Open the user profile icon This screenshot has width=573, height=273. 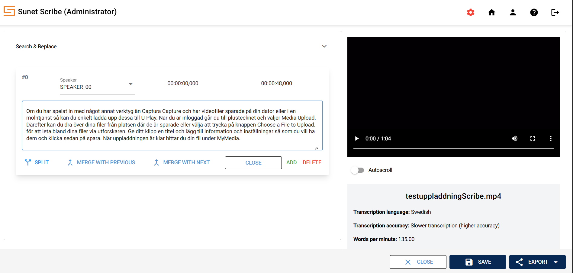(x=513, y=12)
